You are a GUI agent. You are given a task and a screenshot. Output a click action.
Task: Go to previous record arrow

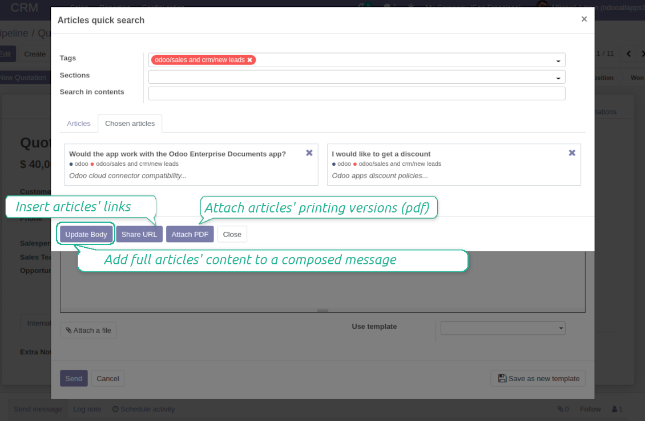pos(628,54)
